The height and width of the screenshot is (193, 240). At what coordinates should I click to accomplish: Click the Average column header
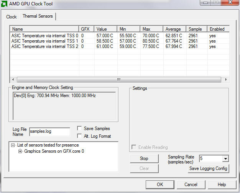(174, 29)
